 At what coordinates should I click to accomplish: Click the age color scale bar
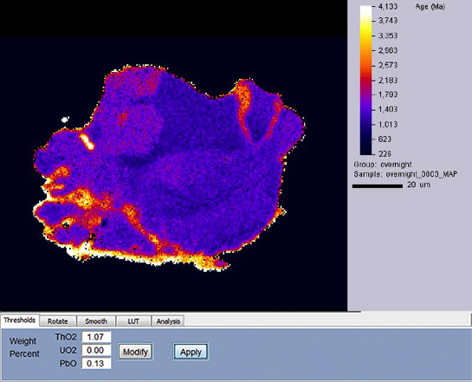pos(365,81)
